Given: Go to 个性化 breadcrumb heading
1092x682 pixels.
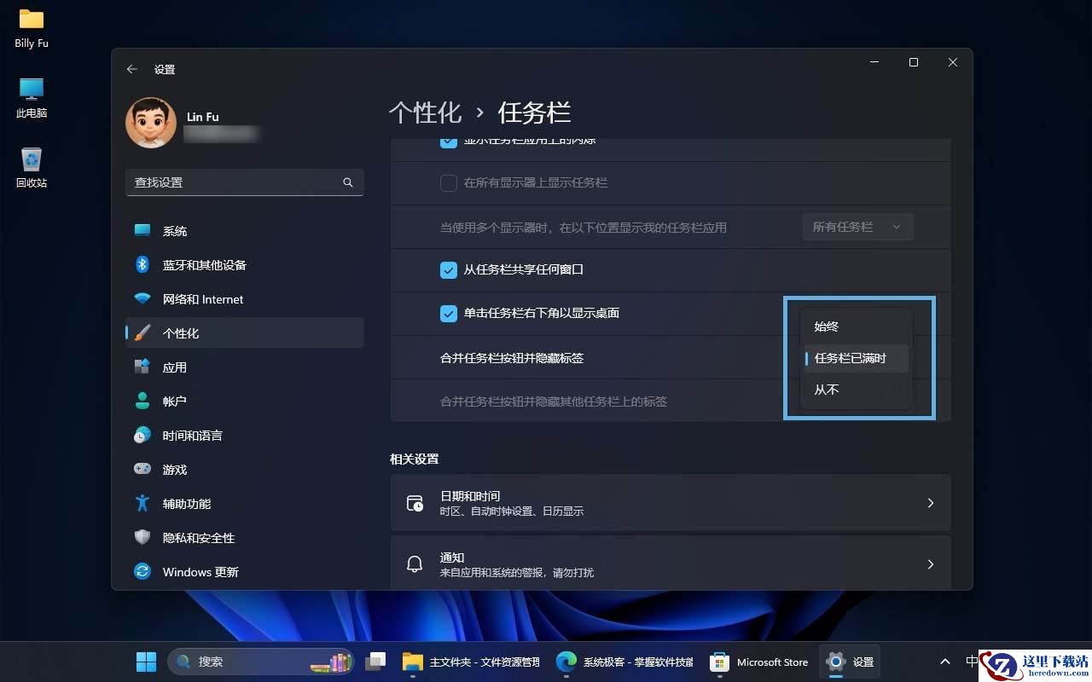Looking at the screenshot, I should point(425,113).
